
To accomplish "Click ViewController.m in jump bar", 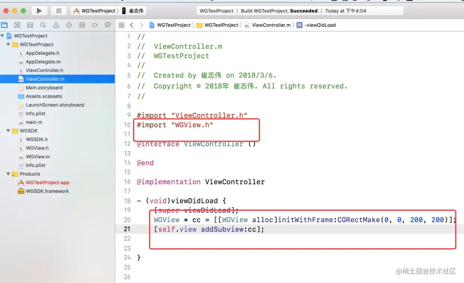I will click(x=268, y=25).
